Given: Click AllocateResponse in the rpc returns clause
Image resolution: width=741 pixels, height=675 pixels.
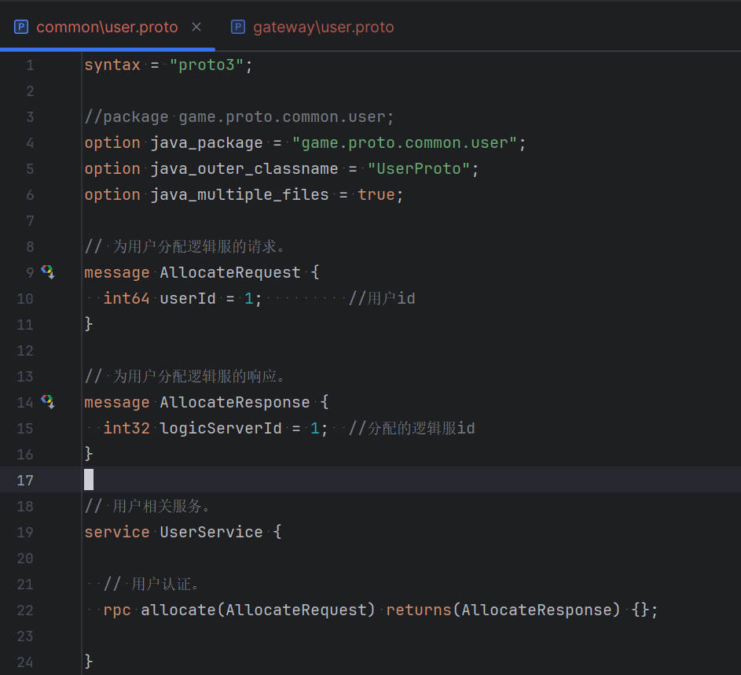Looking at the screenshot, I should pos(537,610).
